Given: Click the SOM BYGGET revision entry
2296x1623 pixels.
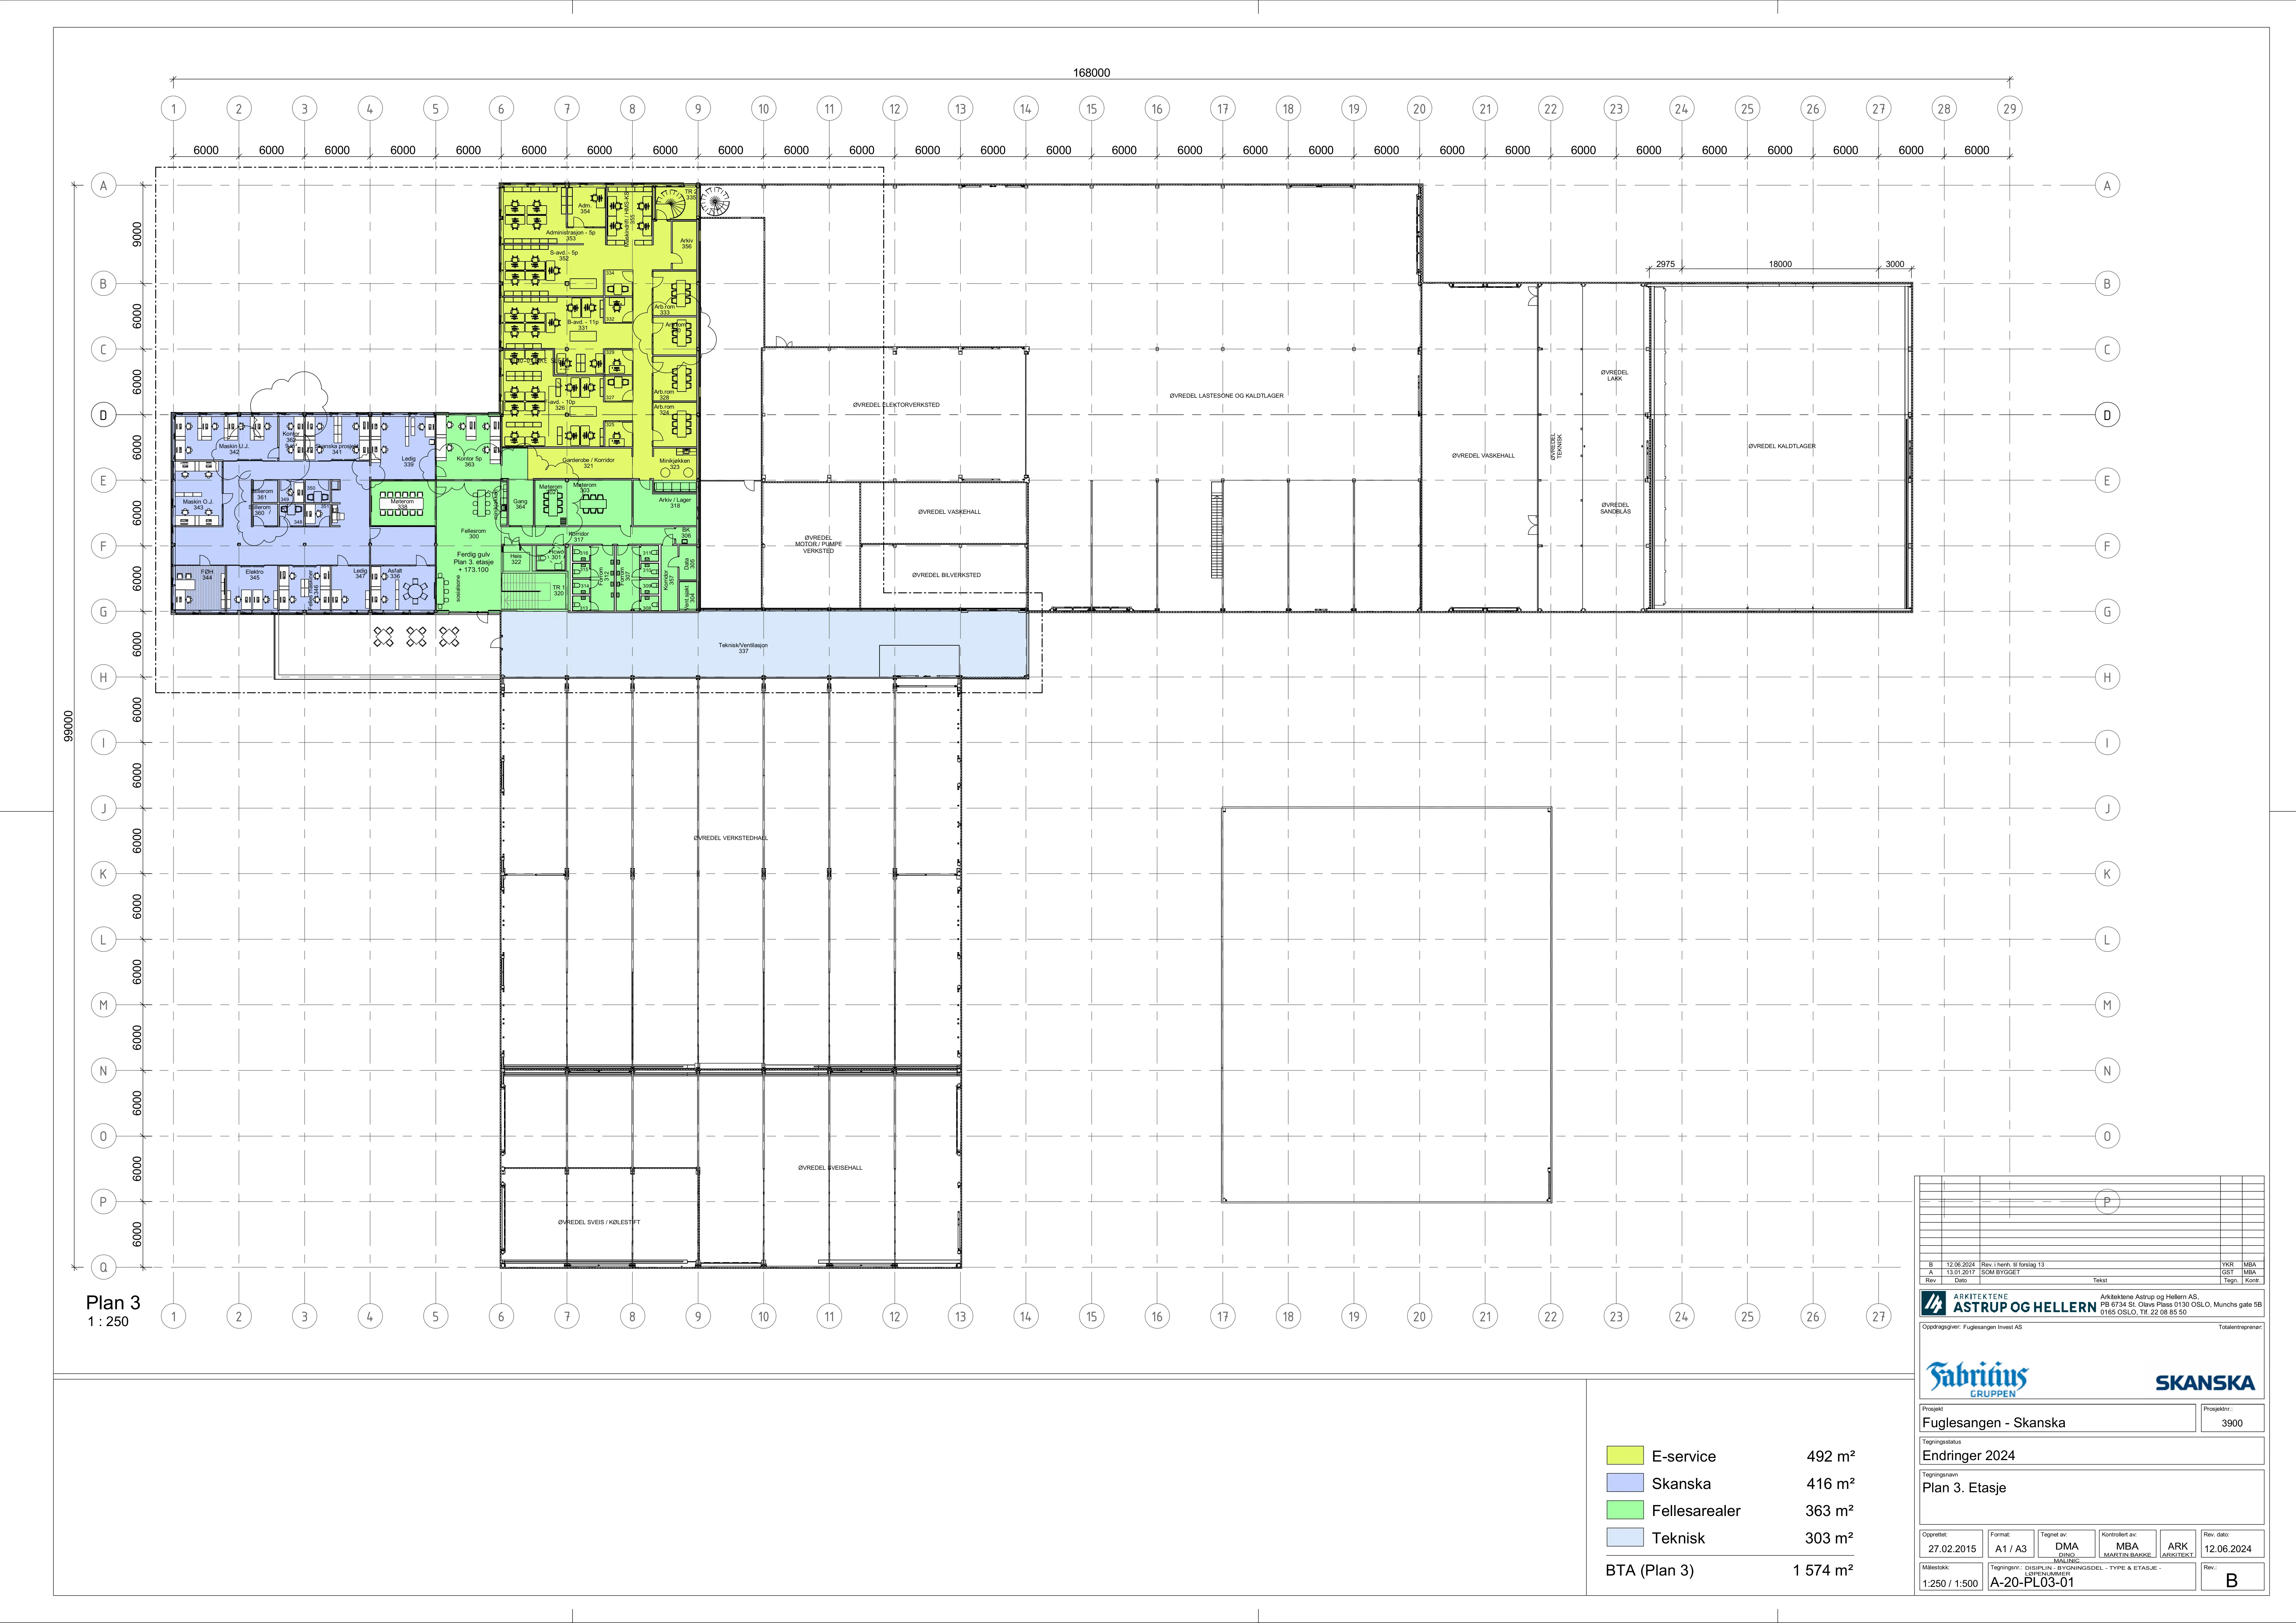Looking at the screenshot, I should pos(2000,1272).
